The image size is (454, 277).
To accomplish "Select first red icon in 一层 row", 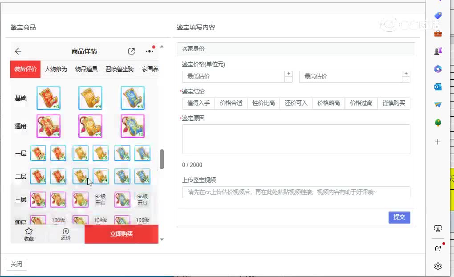I will tap(38, 153).
